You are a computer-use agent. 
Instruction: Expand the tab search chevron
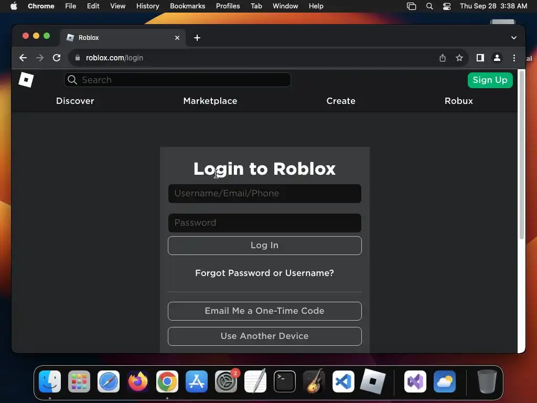click(514, 38)
